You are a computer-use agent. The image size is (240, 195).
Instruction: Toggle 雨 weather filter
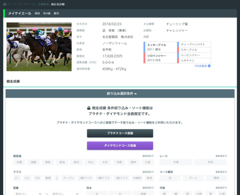[188, 193]
